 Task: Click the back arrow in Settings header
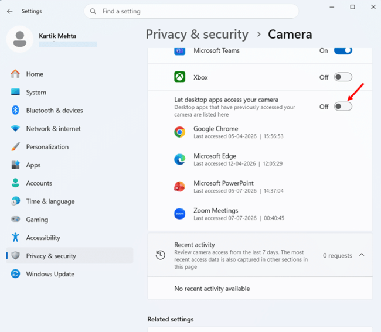click(x=10, y=11)
